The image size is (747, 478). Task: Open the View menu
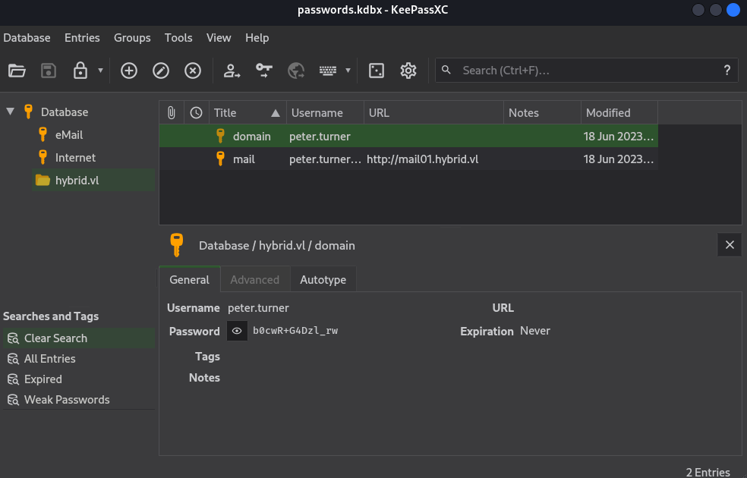219,38
